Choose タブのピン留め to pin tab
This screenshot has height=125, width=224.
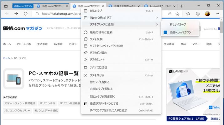click(x=98, y=53)
